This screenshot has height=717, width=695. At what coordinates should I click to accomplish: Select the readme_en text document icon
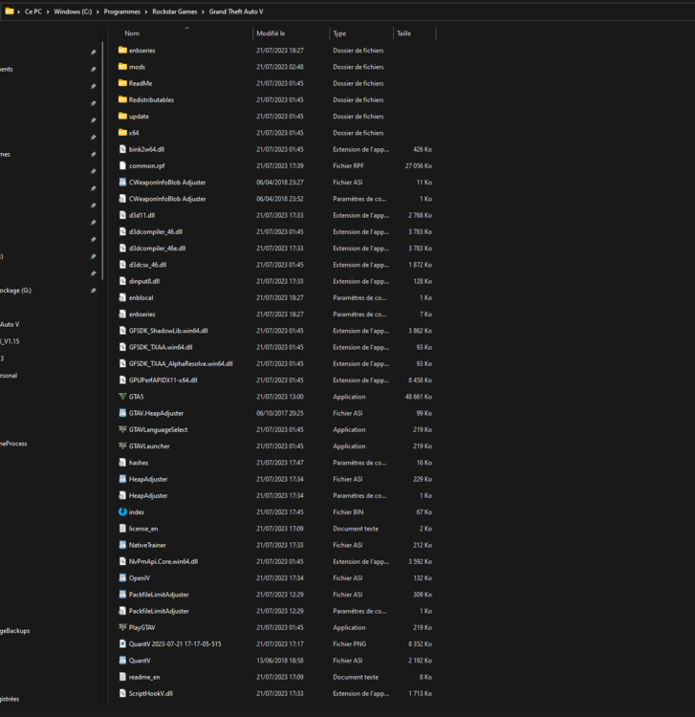pyautogui.click(x=122, y=677)
